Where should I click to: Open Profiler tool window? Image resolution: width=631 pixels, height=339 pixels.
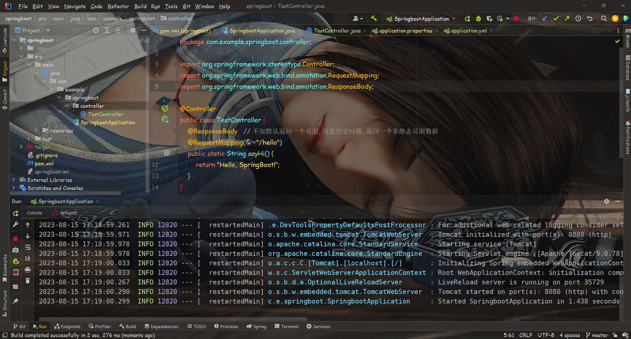[x=100, y=326]
